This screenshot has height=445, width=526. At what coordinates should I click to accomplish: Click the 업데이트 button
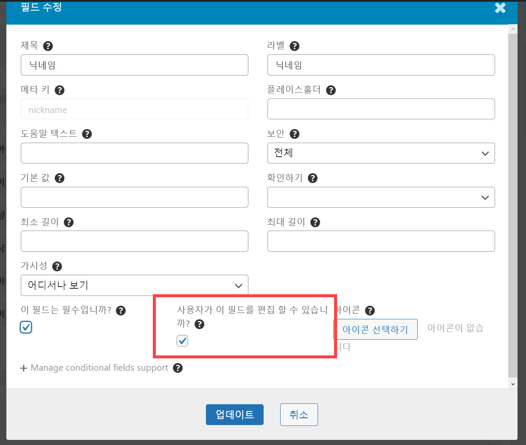(234, 414)
